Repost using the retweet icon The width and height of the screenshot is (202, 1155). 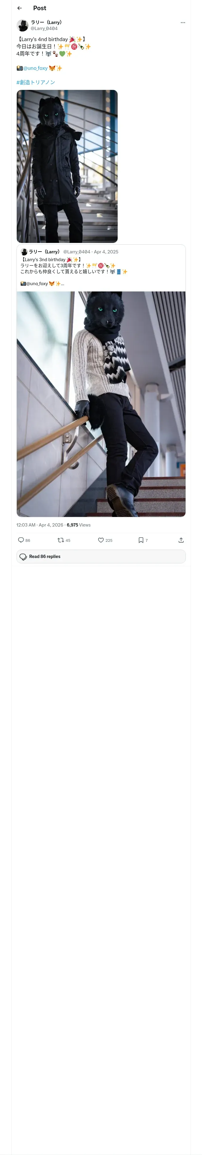(60, 540)
